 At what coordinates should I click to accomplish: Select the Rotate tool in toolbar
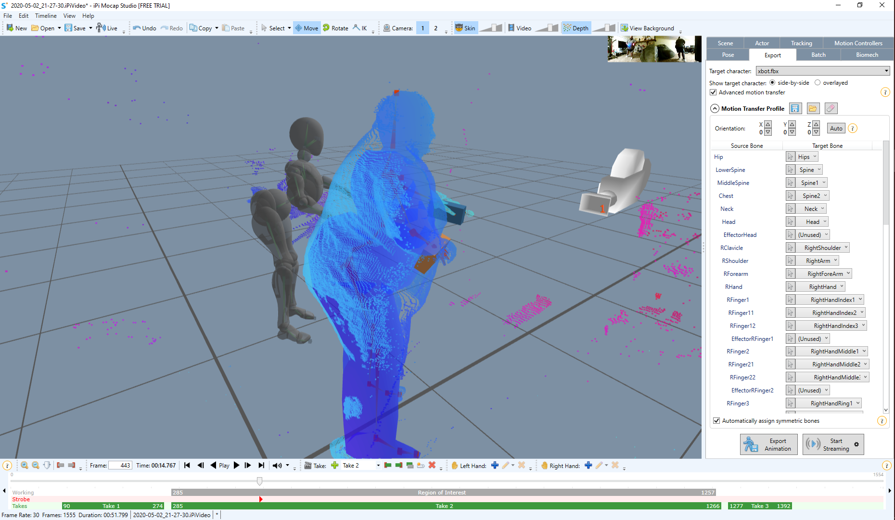pyautogui.click(x=335, y=28)
